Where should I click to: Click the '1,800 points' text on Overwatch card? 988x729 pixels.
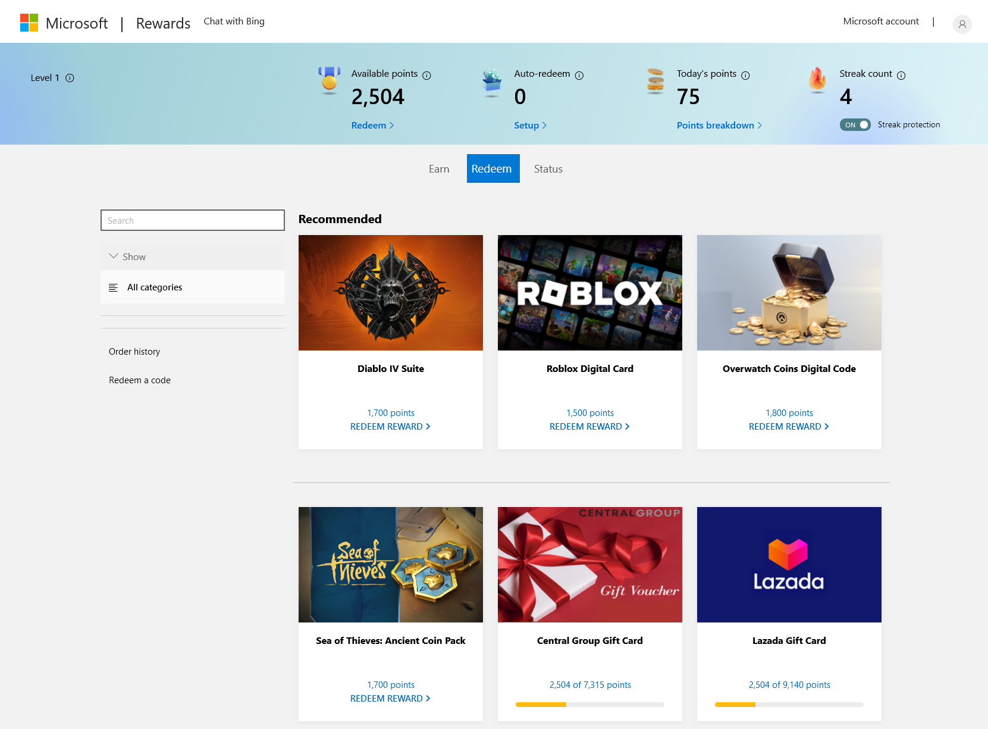pos(789,413)
